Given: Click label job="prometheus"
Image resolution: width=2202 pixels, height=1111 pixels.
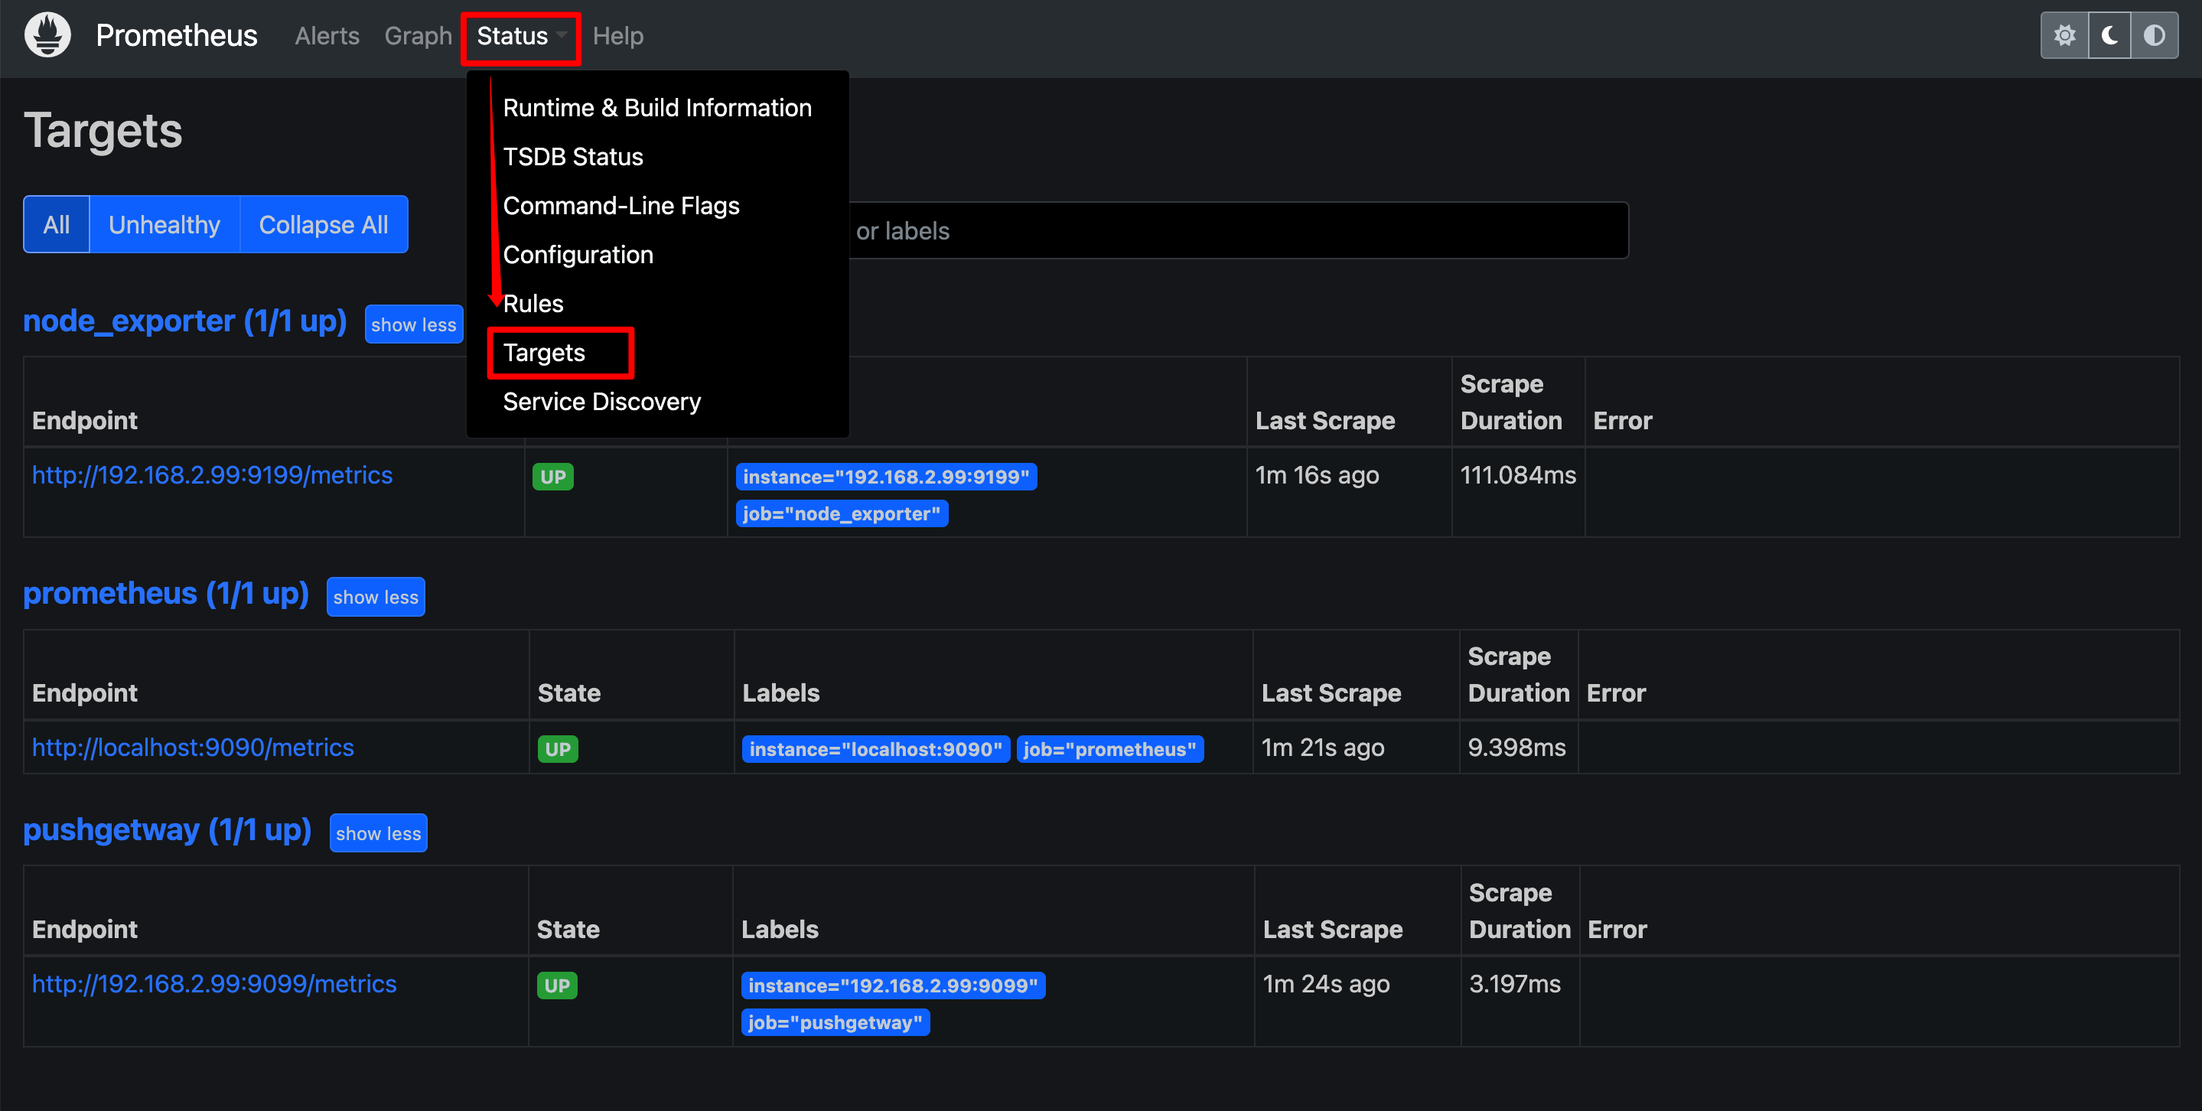Looking at the screenshot, I should click(x=1110, y=750).
